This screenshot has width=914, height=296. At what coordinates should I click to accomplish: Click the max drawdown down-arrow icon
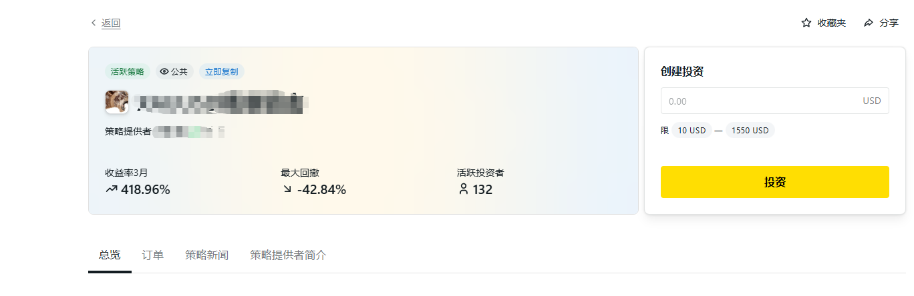click(287, 189)
